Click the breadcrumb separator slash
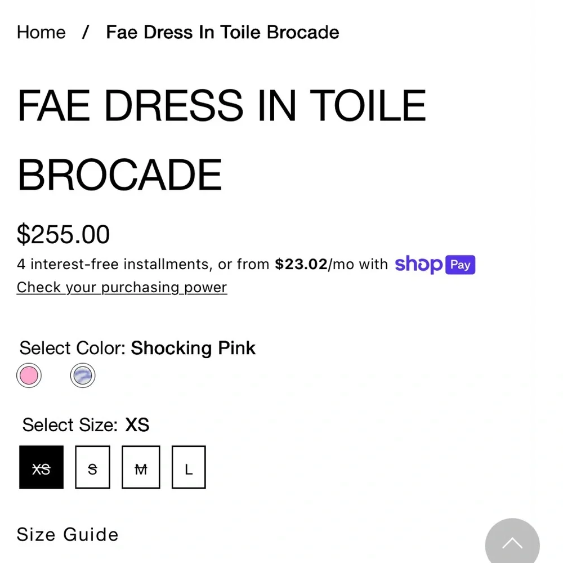The width and height of the screenshot is (563, 563). click(x=85, y=32)
